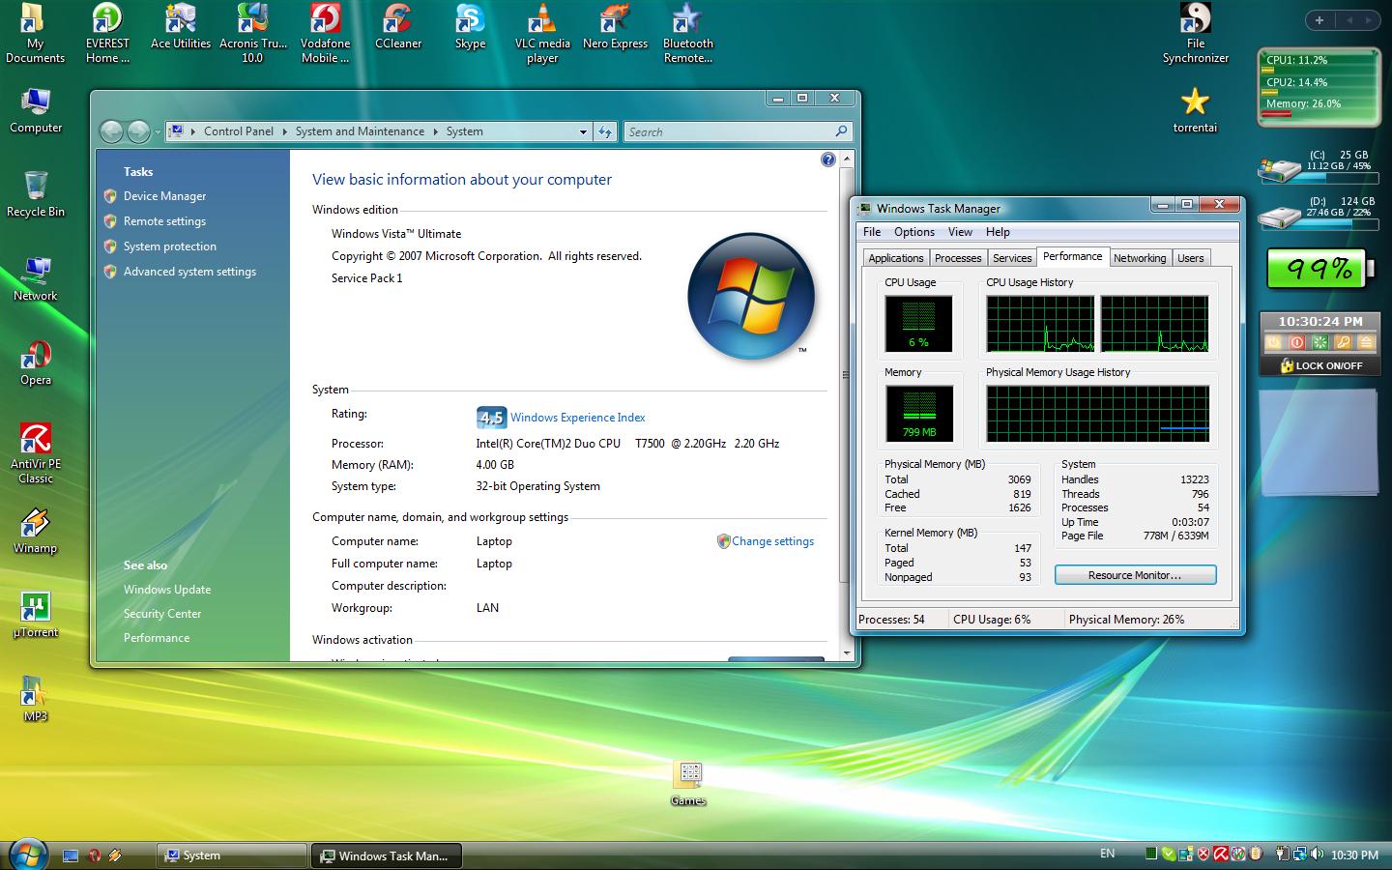Open Vodafone Mobile desktop icon

[326, 33]
